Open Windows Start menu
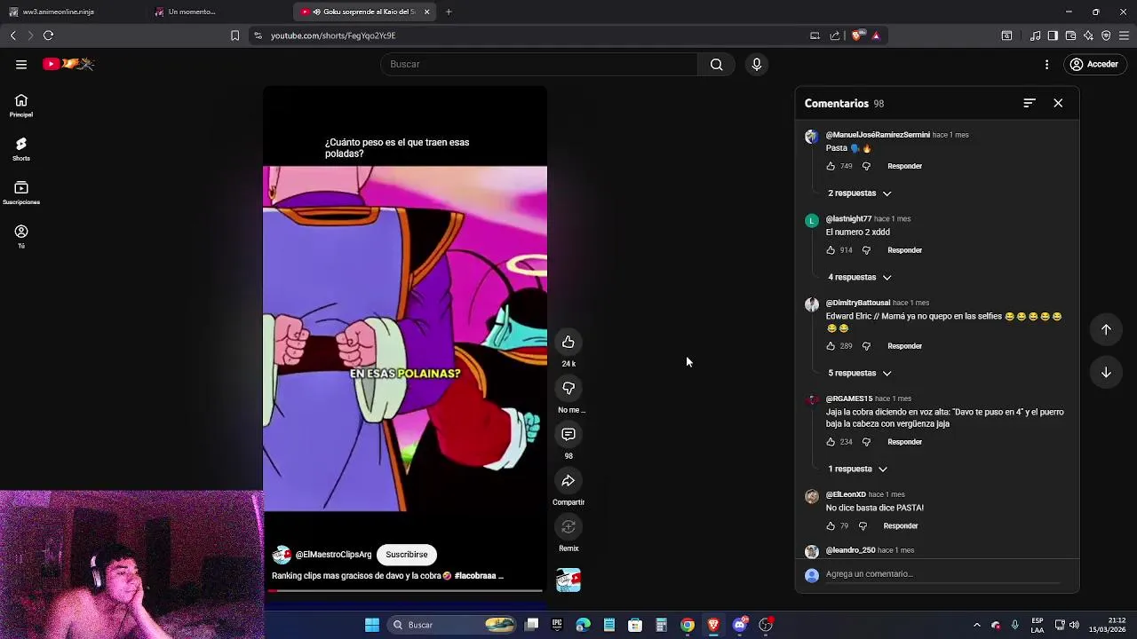 372,626
